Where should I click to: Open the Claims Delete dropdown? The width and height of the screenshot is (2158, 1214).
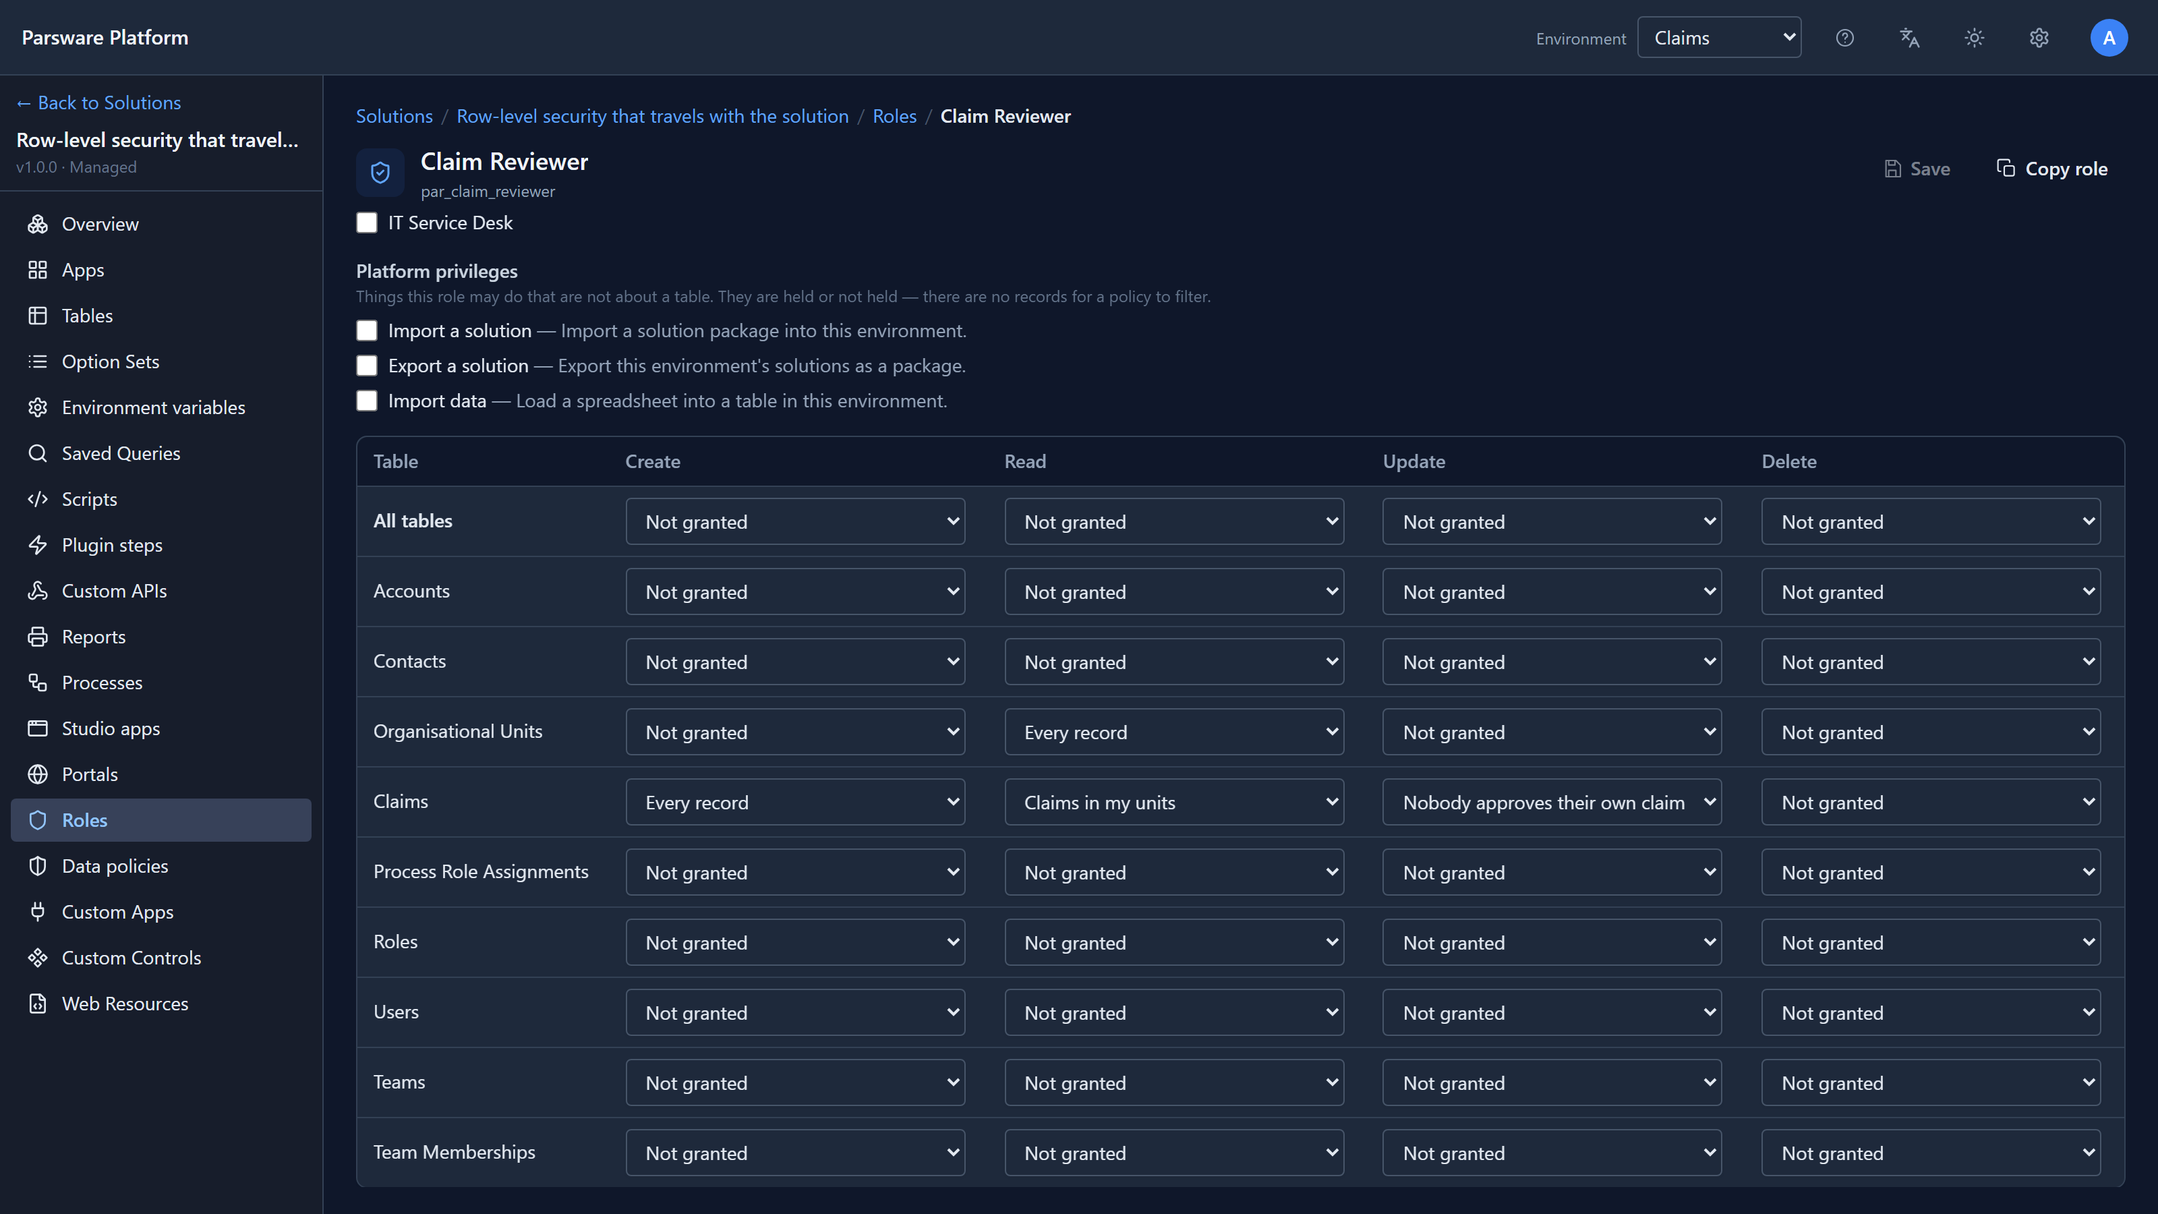(x=1931, y=803)
